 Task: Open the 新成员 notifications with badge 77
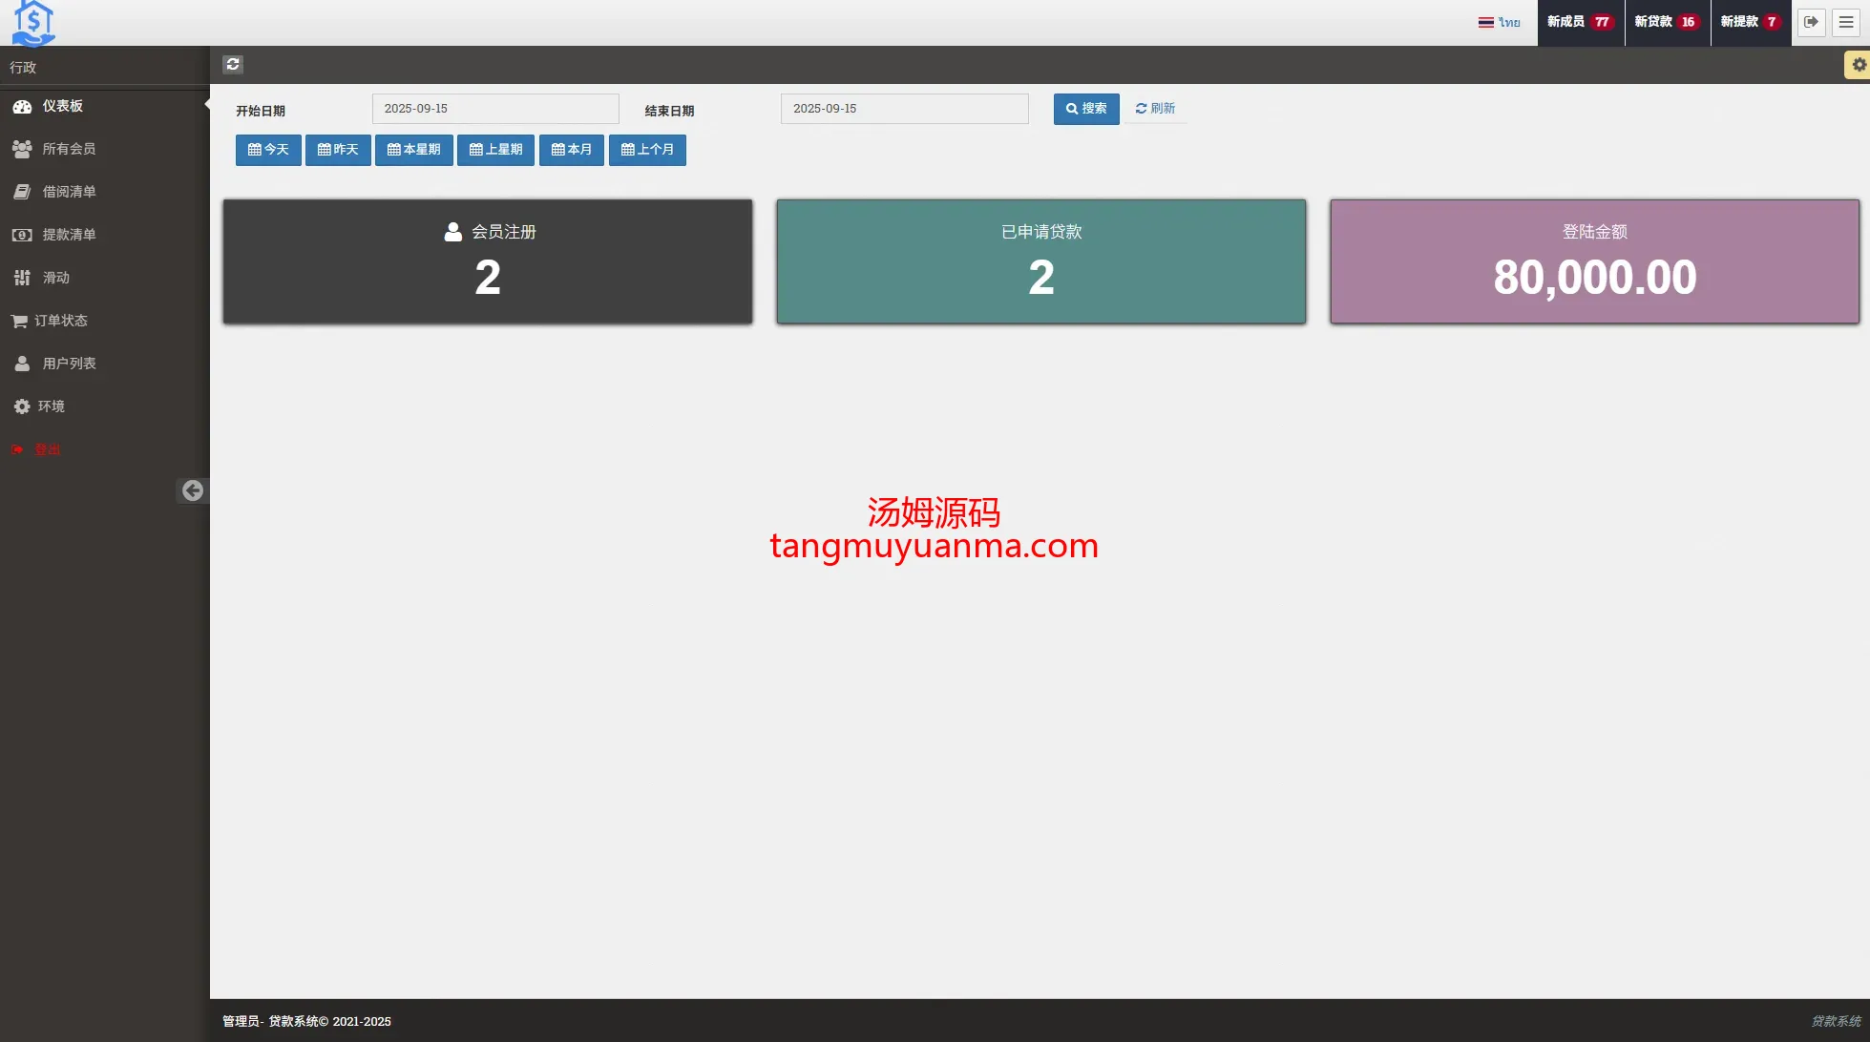click(x=1580, y=22)
